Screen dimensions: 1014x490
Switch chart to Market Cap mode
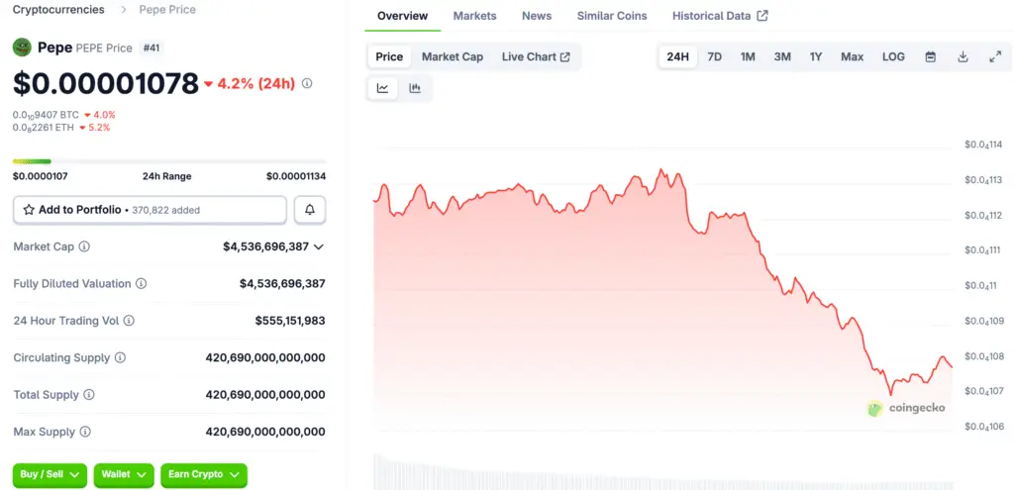click(453, 56)
